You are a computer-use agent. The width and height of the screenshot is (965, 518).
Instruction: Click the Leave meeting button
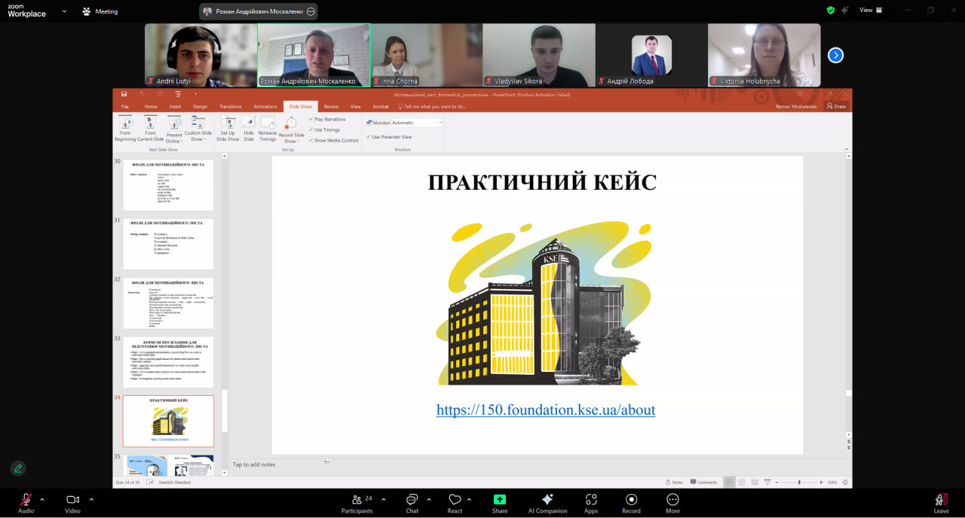(942, 503)
